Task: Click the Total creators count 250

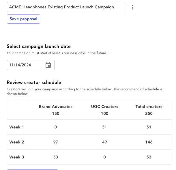Action: pos(149,113)
